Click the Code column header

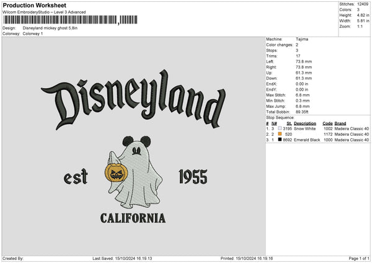(x=327, y=123)
